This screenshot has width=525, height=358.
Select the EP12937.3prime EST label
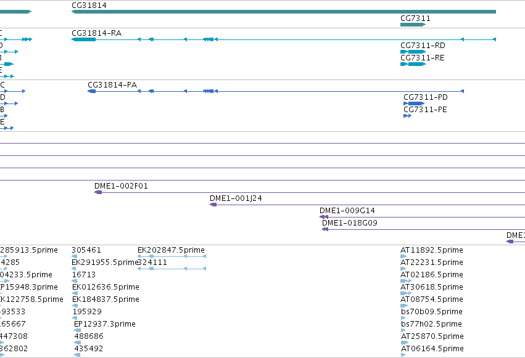point(105,324)
